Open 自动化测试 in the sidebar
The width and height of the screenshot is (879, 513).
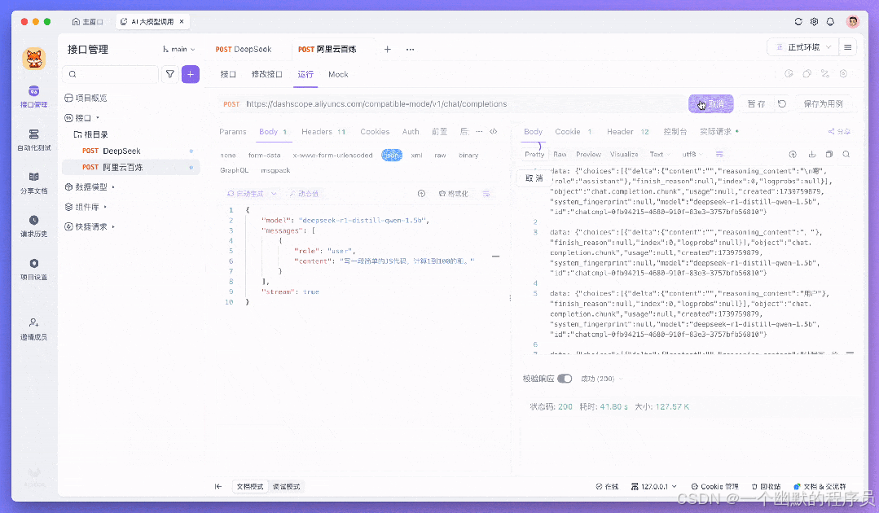[x=33, y=140]
